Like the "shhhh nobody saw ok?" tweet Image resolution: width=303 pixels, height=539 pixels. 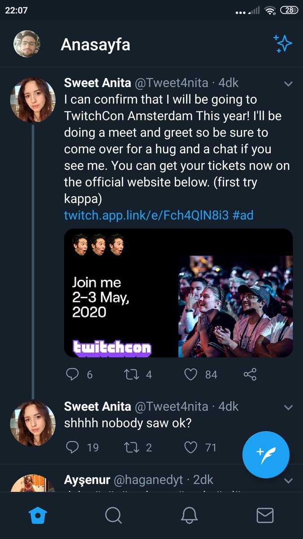191,447
